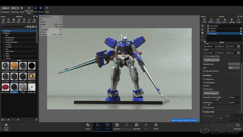Image resolution: width=243 pixels, height=137 pixels.
Task: Switch to the Colors library tab
Action: (x=9, y=21)
